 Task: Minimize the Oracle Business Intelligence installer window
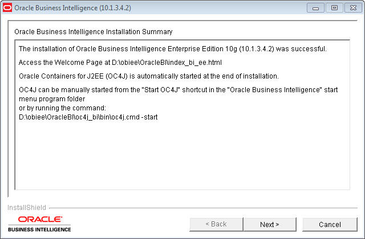coord(315,8)
